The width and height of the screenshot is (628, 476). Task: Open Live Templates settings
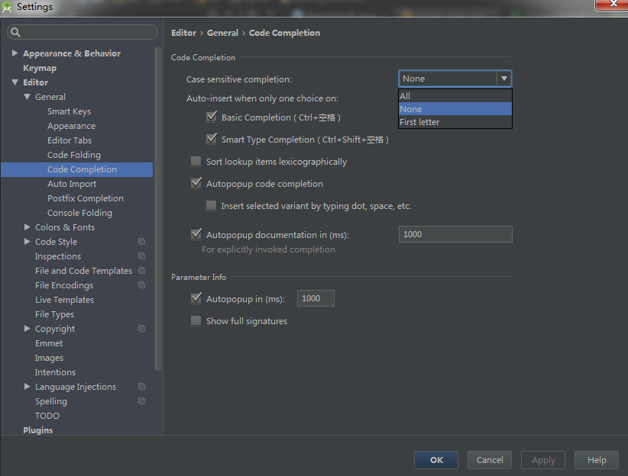64,300
